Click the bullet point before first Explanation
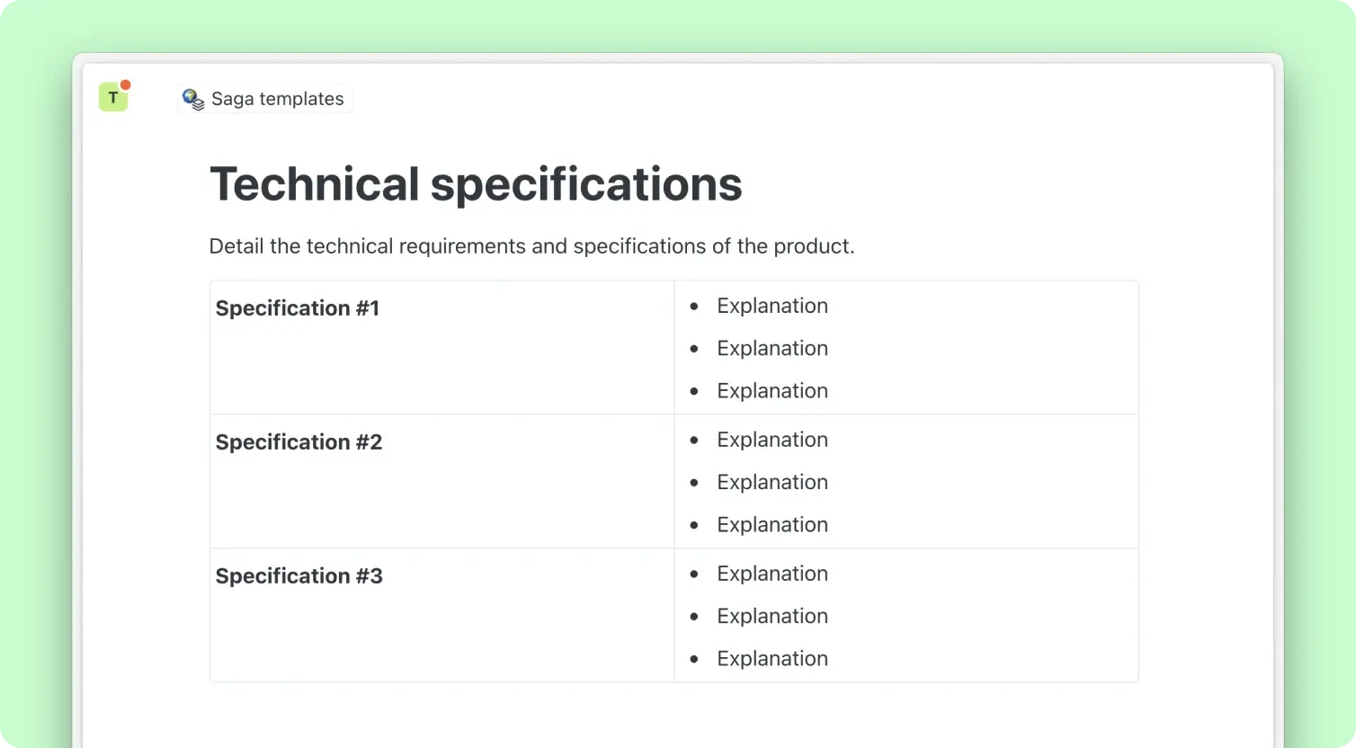This screenshot has height=748, width=1356. [693, 307]
